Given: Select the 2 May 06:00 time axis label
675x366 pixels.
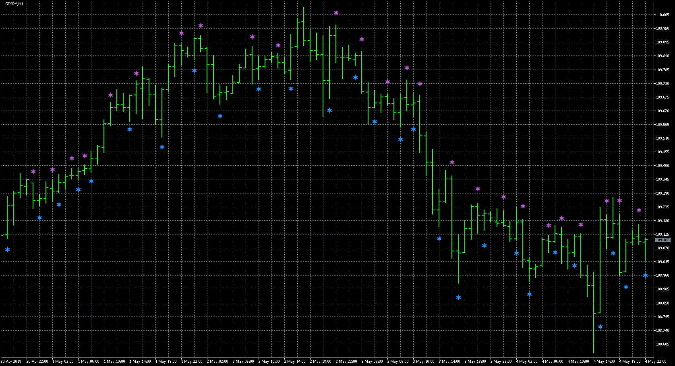Looking at the screenshot, I should (x=243, y=362).
